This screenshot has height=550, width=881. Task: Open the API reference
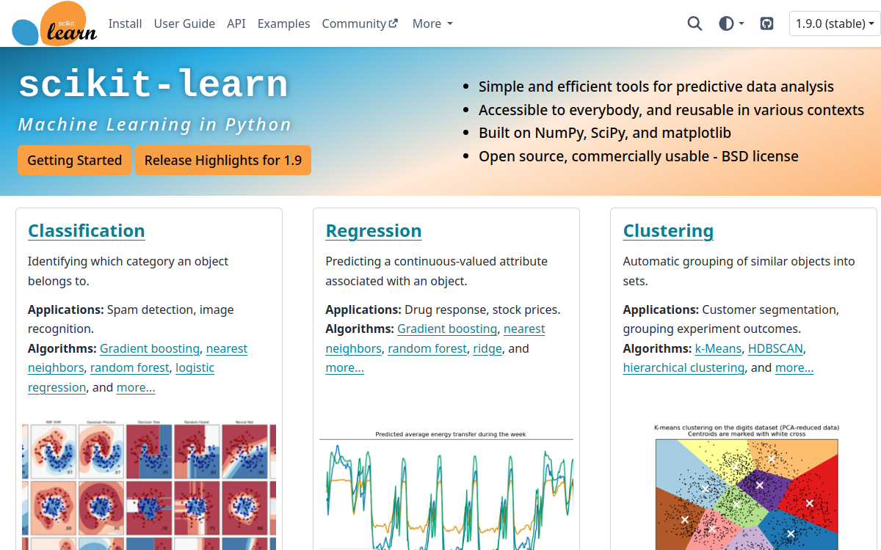pos(236,23)
